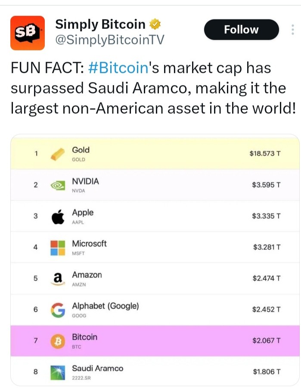
Task: Open the three-dot more options menu
Action: (292, 30)
